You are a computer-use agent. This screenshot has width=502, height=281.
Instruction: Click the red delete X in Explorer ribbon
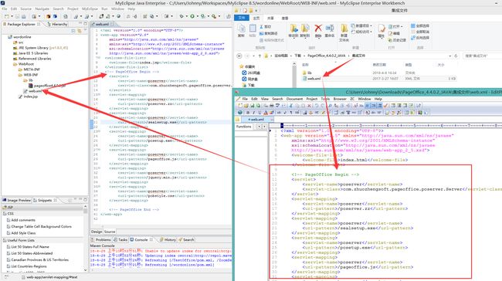[318, 29]
